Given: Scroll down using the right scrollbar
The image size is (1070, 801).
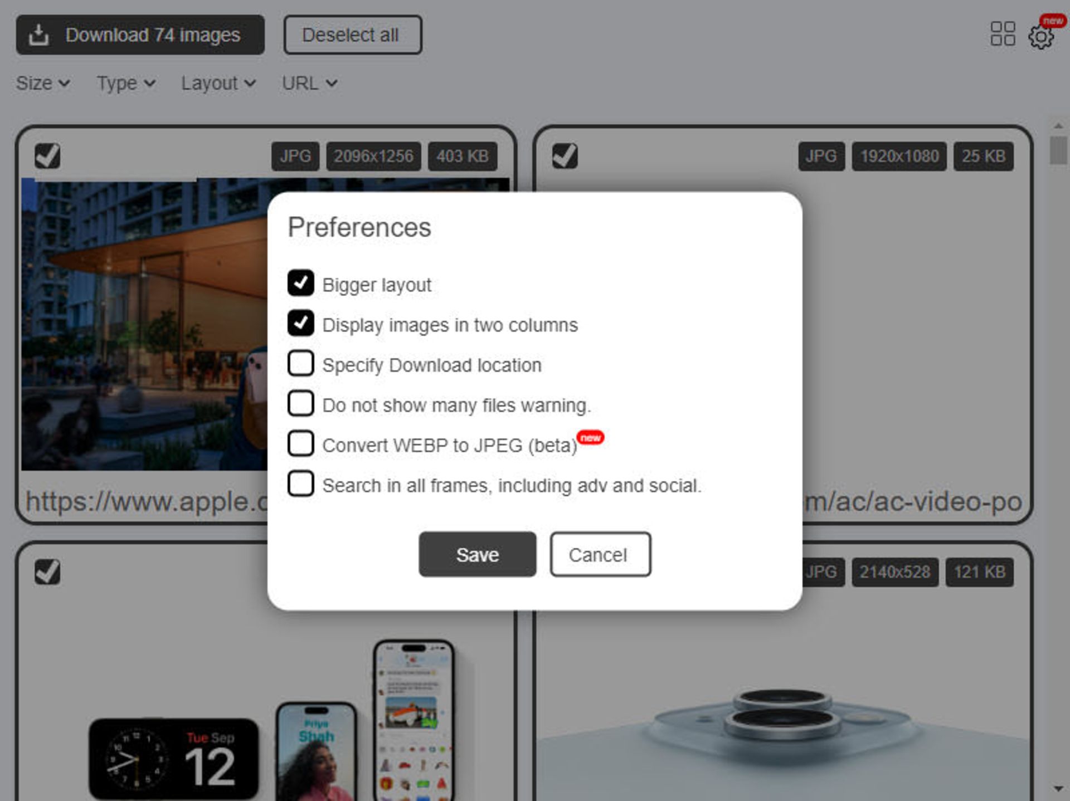Looking at the screenshot, I should [1059, 792].
